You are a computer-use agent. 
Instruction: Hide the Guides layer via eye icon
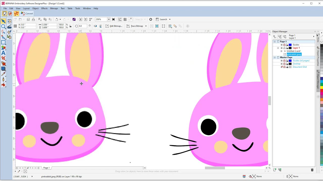(x=282, y=45)
